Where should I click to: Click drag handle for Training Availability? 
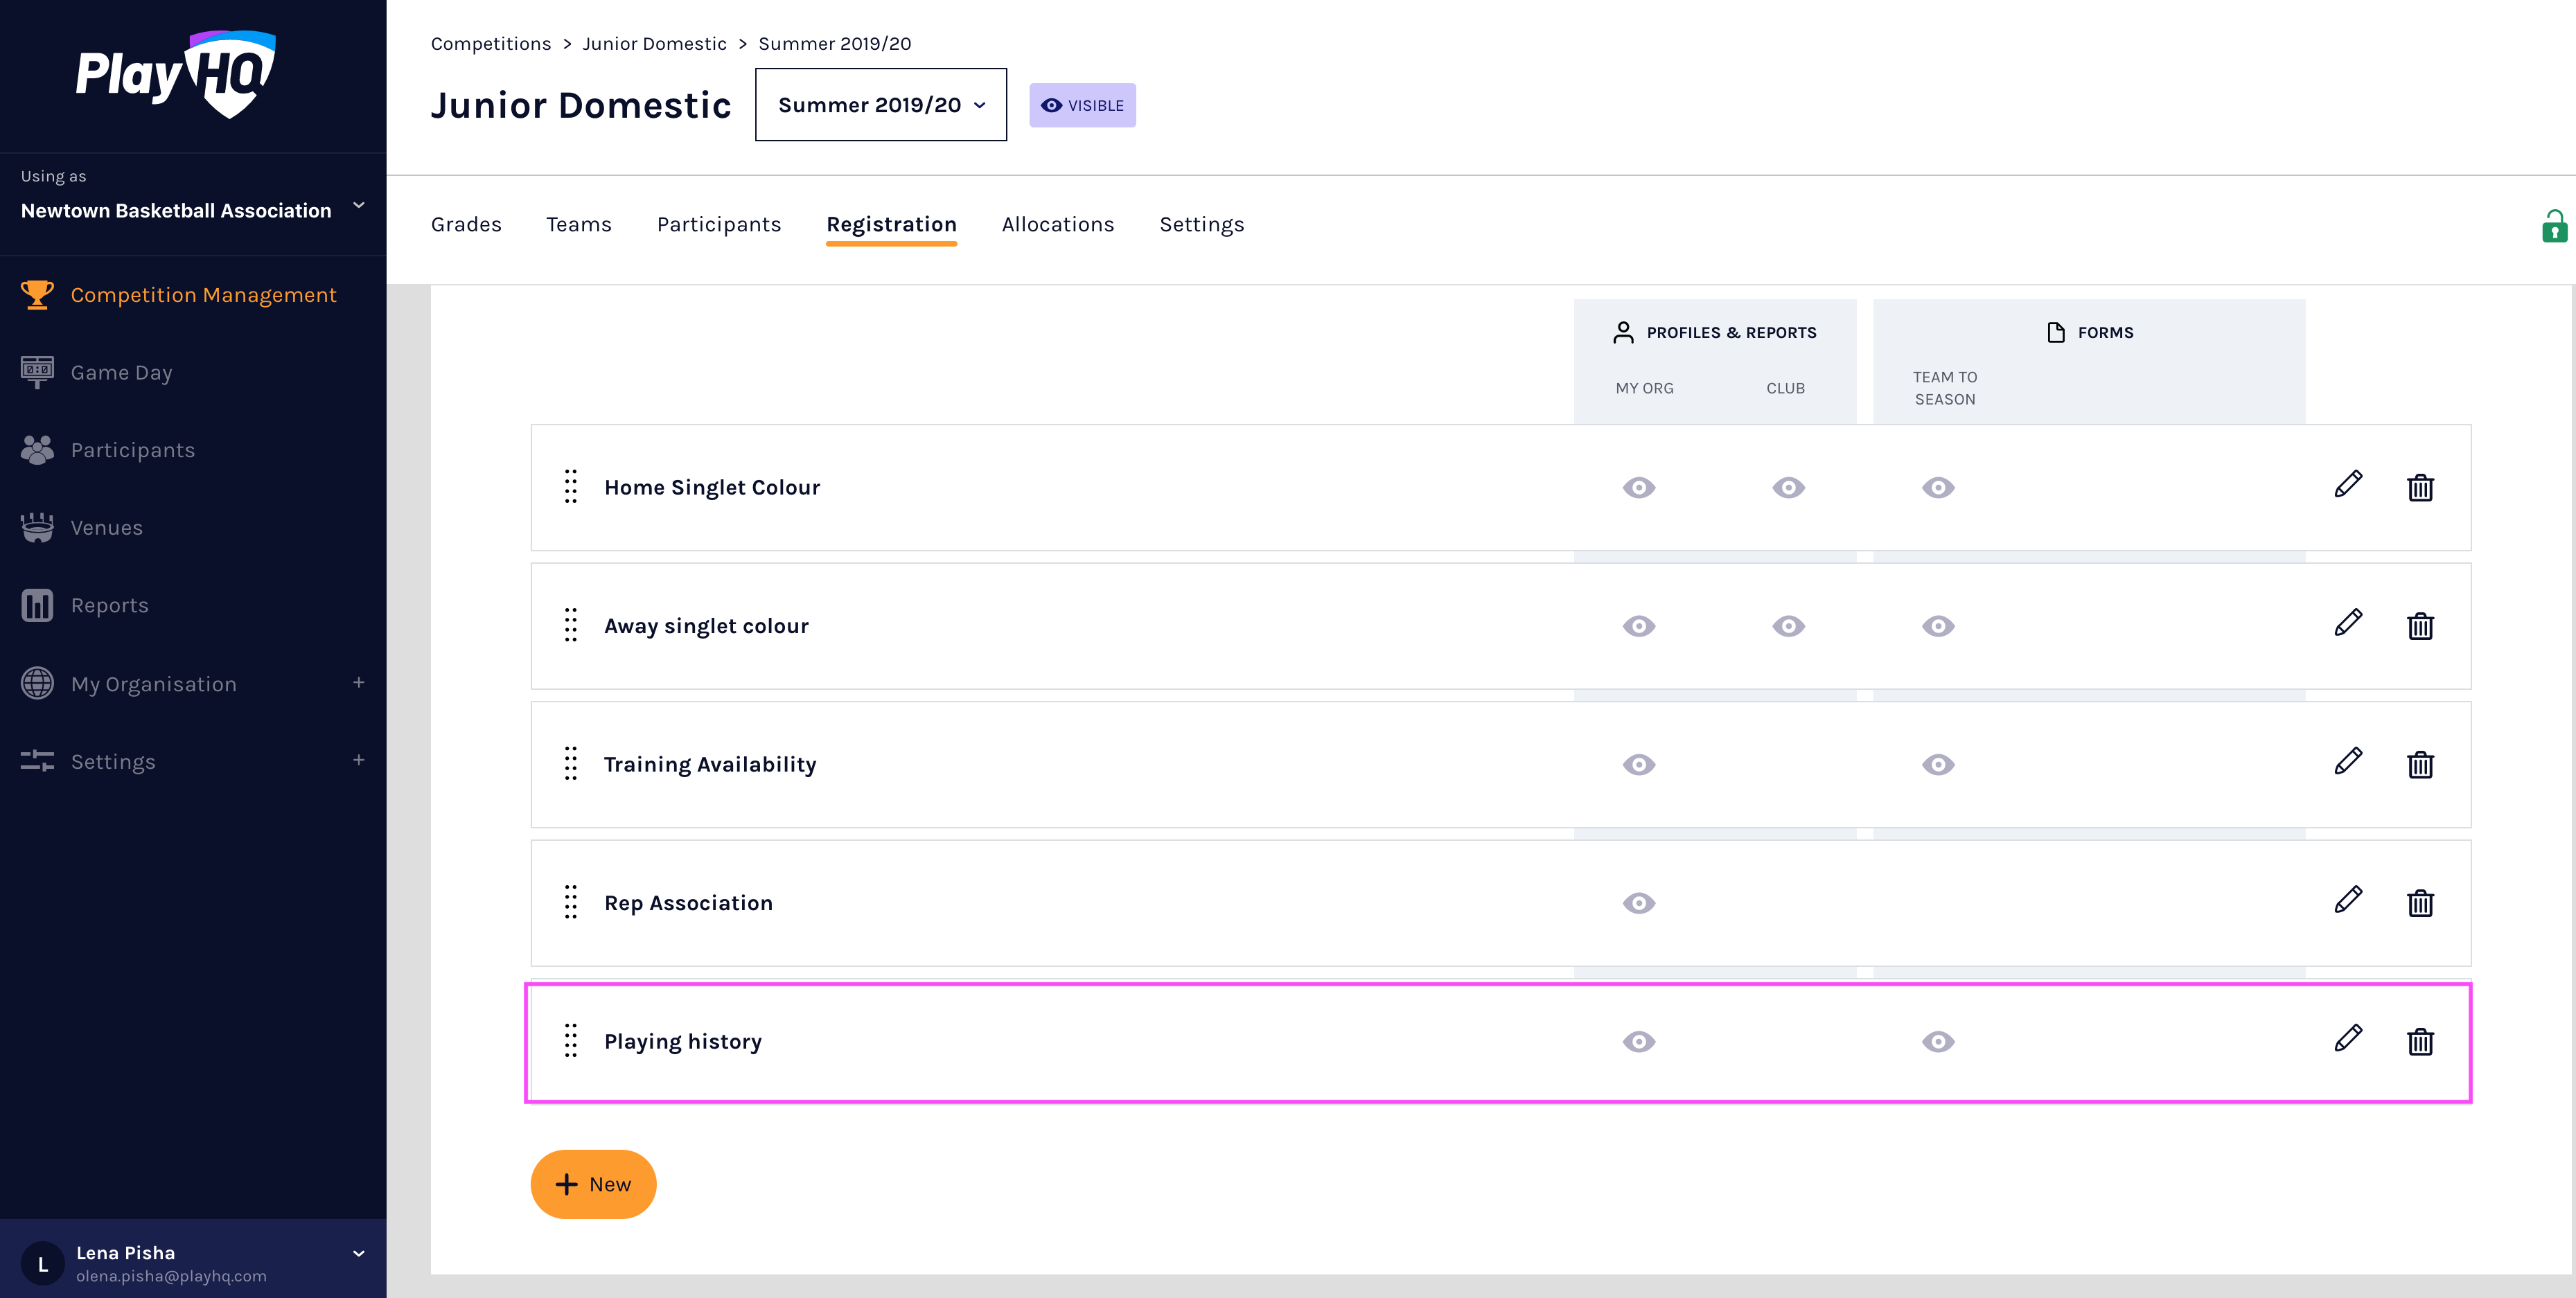pyautogui.click(x=570, y=764)
